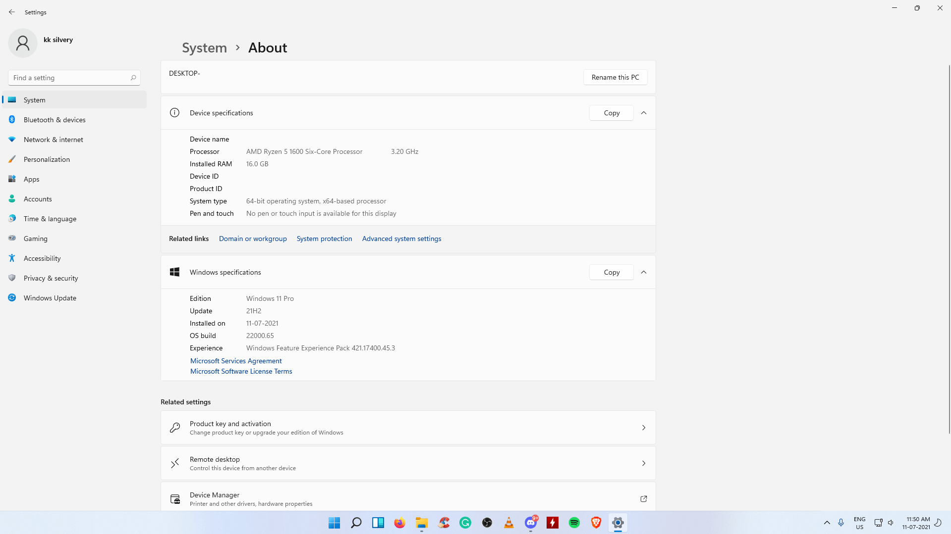Image resolution: width=951 pixels, height=534 pixels.
Task: Click Rename this PC button
Action: (615, 77)
